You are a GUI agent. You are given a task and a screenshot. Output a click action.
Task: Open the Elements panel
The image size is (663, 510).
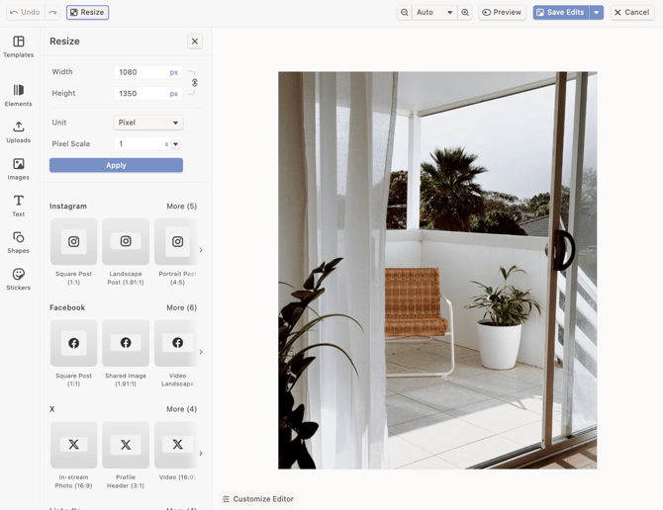click(18, 95)
